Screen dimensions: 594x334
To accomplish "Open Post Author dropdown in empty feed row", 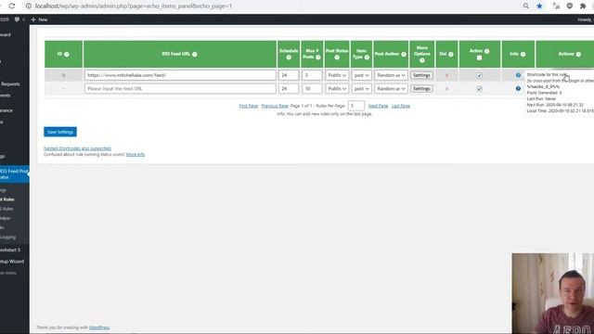I will 391,89.
